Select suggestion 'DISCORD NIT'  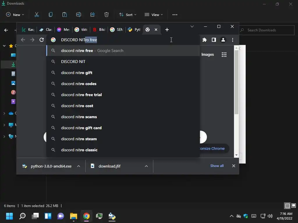click(123, 62)
